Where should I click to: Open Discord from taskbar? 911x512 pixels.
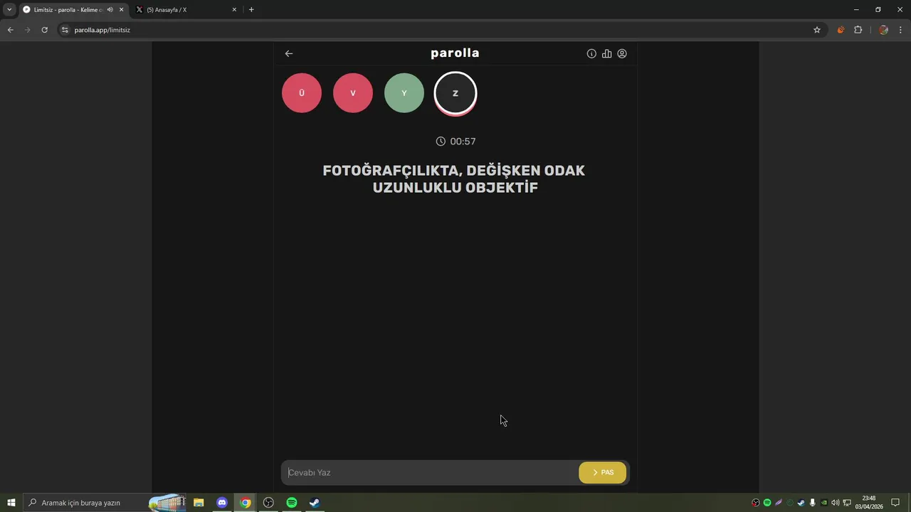[222, 503]
